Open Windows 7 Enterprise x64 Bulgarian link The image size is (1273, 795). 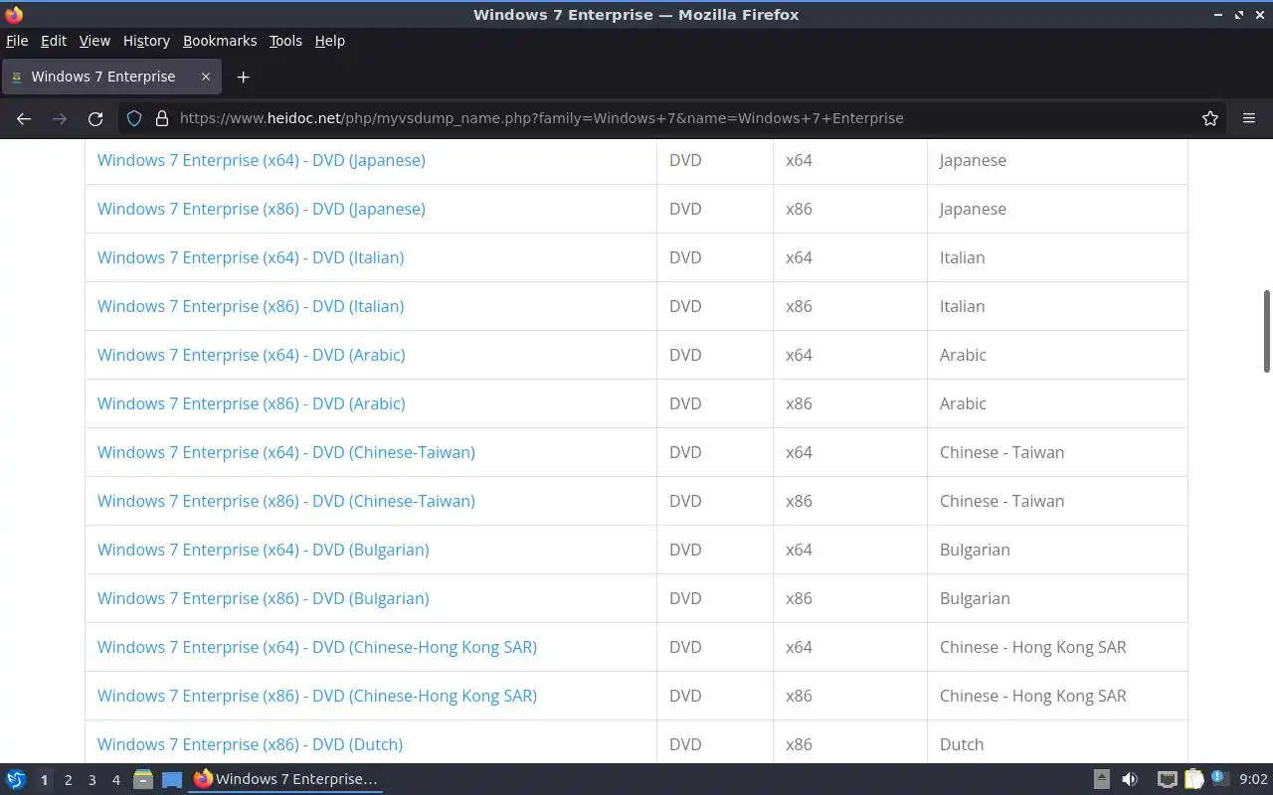tap(264, 550)
